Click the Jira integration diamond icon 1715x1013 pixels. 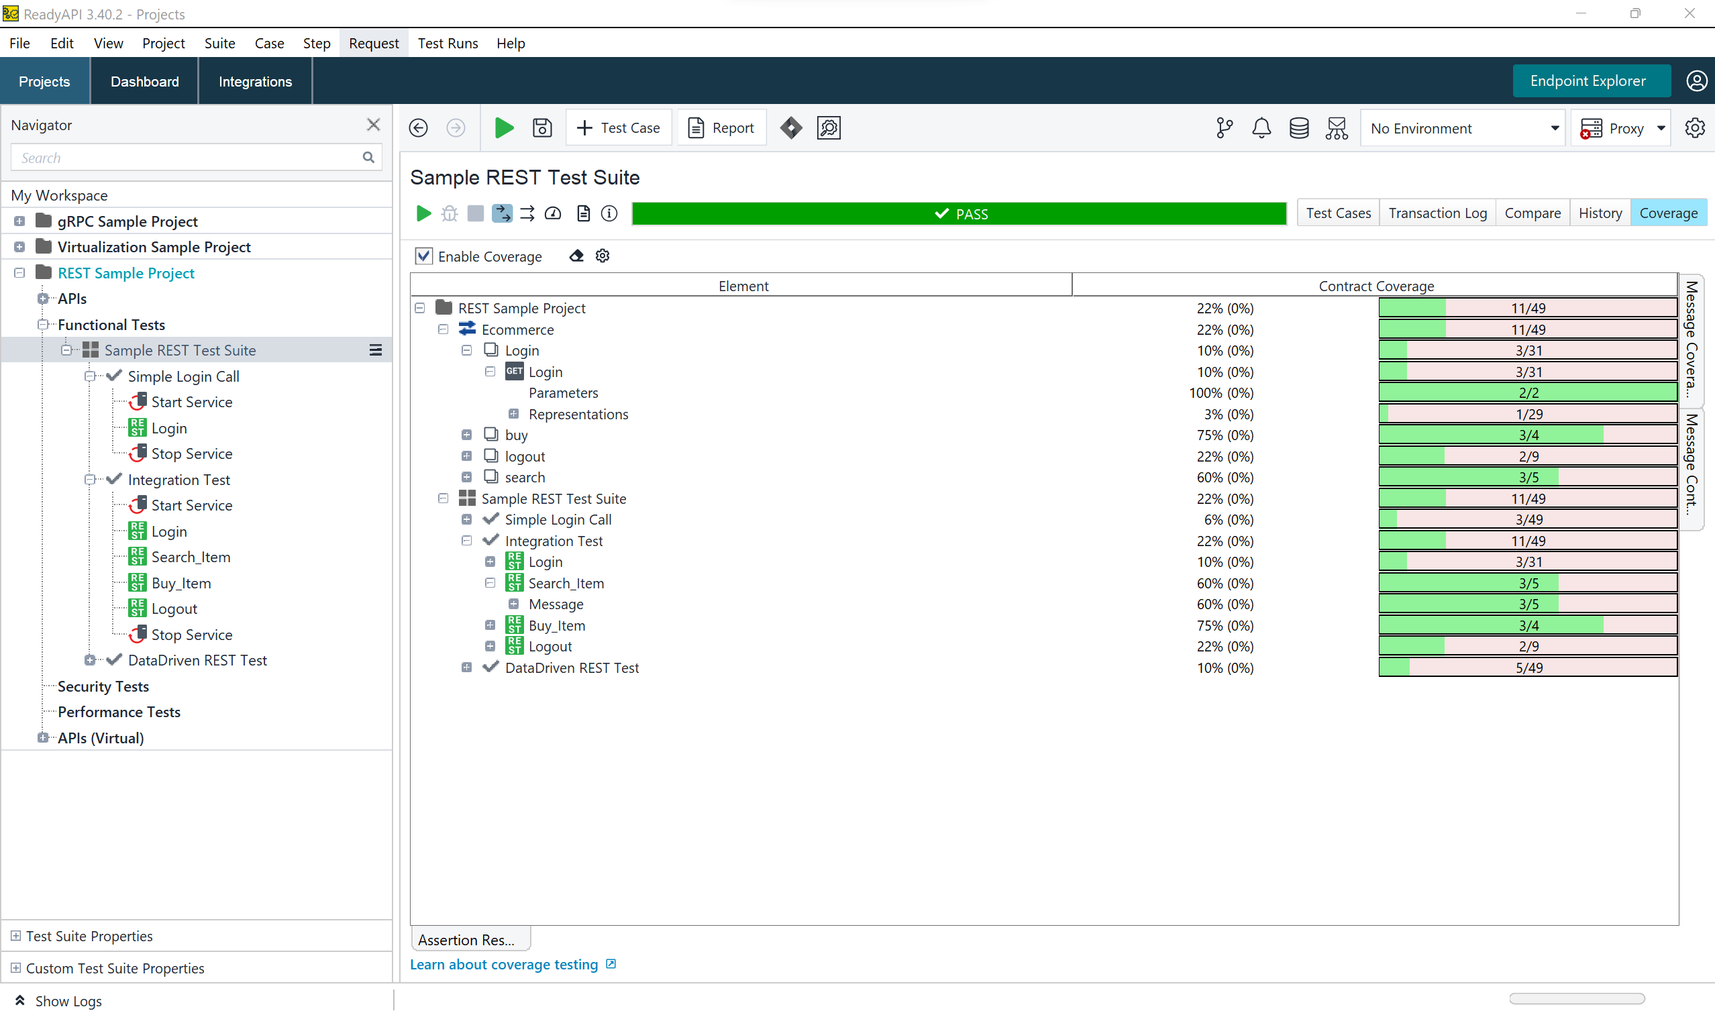click(790, 127)
